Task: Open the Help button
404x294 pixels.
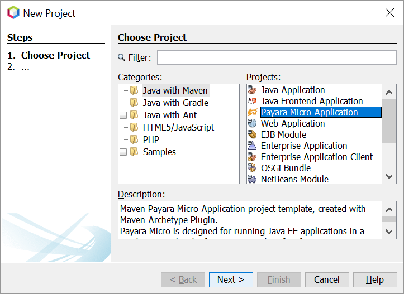Action: pos(375,280)
